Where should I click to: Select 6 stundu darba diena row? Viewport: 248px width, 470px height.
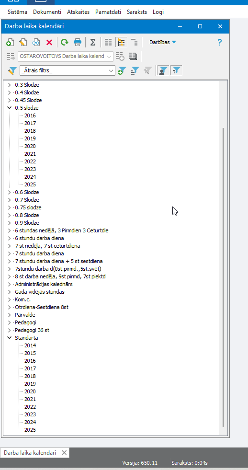39,238
